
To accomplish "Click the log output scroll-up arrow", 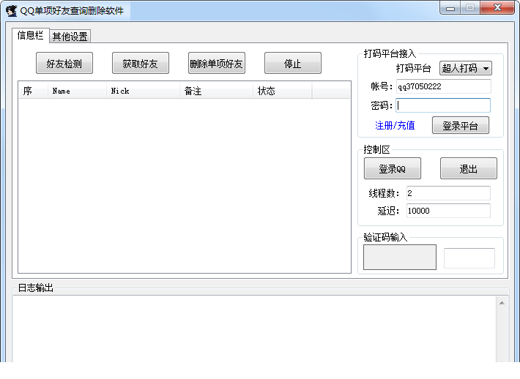I will [502, 303].
